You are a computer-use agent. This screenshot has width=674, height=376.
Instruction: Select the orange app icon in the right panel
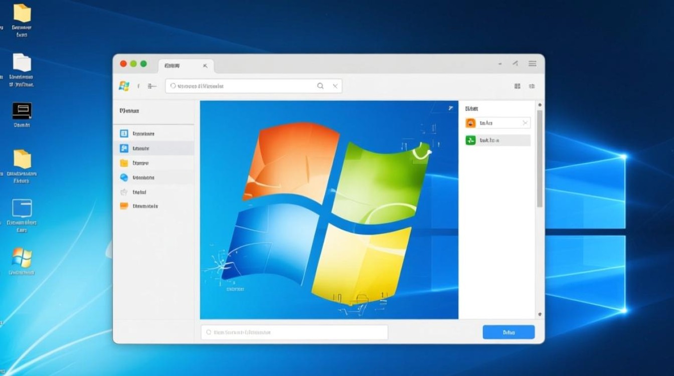[470, 122]
